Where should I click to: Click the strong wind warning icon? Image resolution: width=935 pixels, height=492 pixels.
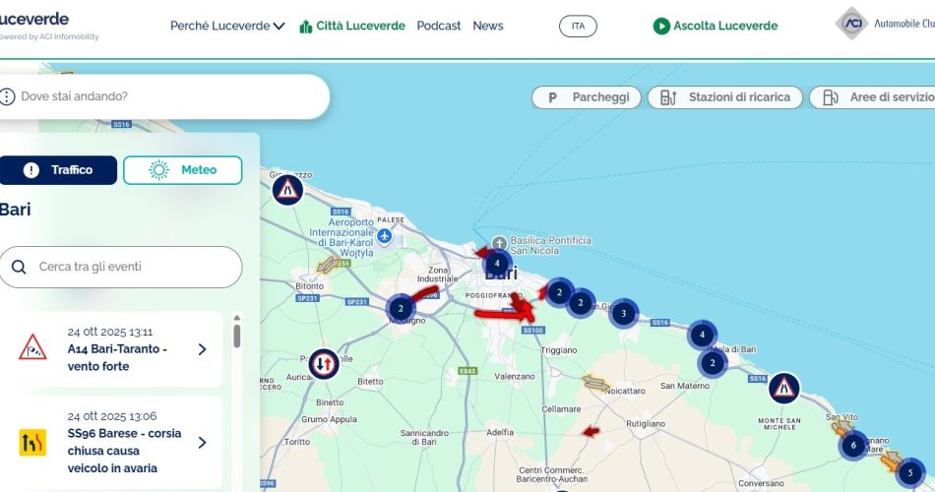(x=32, y=347)
